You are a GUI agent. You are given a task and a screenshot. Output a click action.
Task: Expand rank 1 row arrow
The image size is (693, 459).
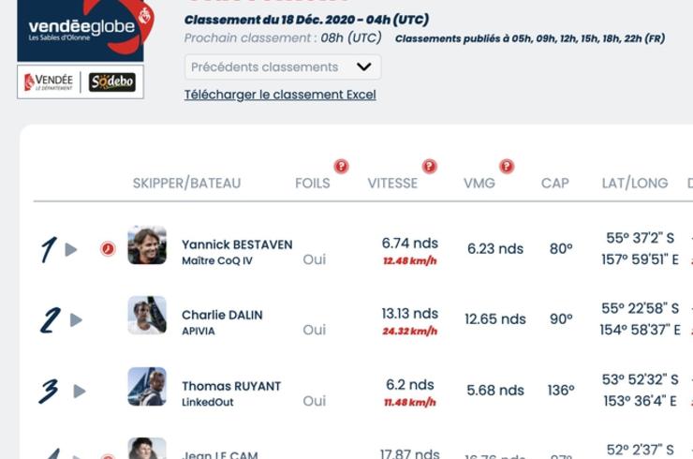(x=71, y=250)
